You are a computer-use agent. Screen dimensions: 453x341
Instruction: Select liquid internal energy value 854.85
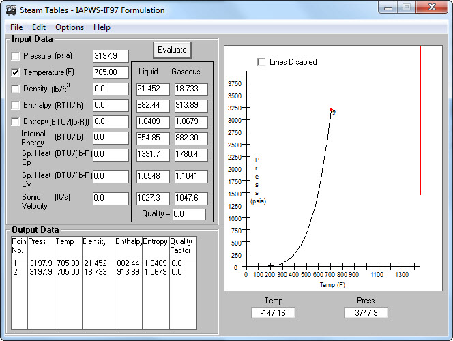tap(153, 138)
